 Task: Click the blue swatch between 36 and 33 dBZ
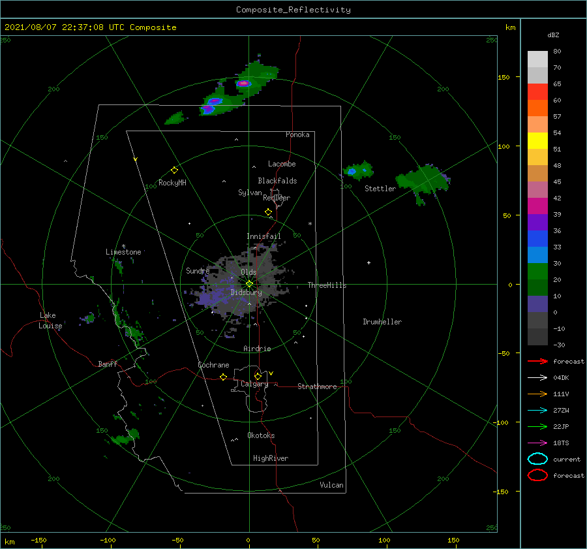point(537,239)
